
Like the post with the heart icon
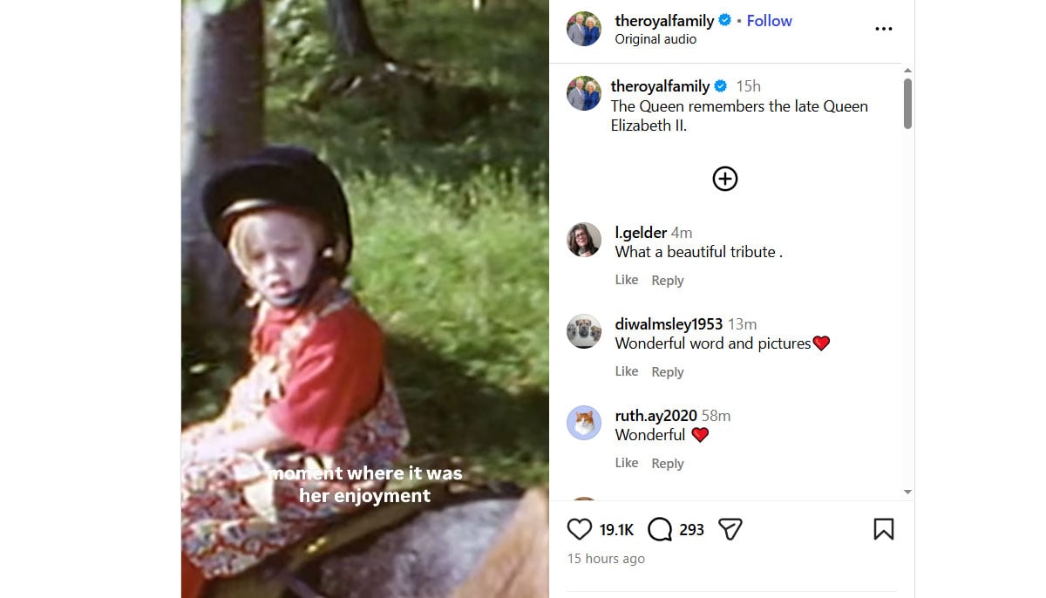[x=580, y=529]
